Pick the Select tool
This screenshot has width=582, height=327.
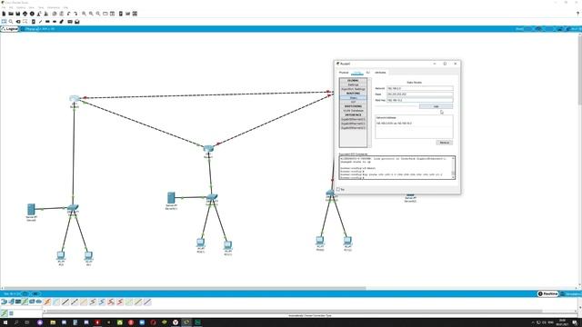click(4, 22)
